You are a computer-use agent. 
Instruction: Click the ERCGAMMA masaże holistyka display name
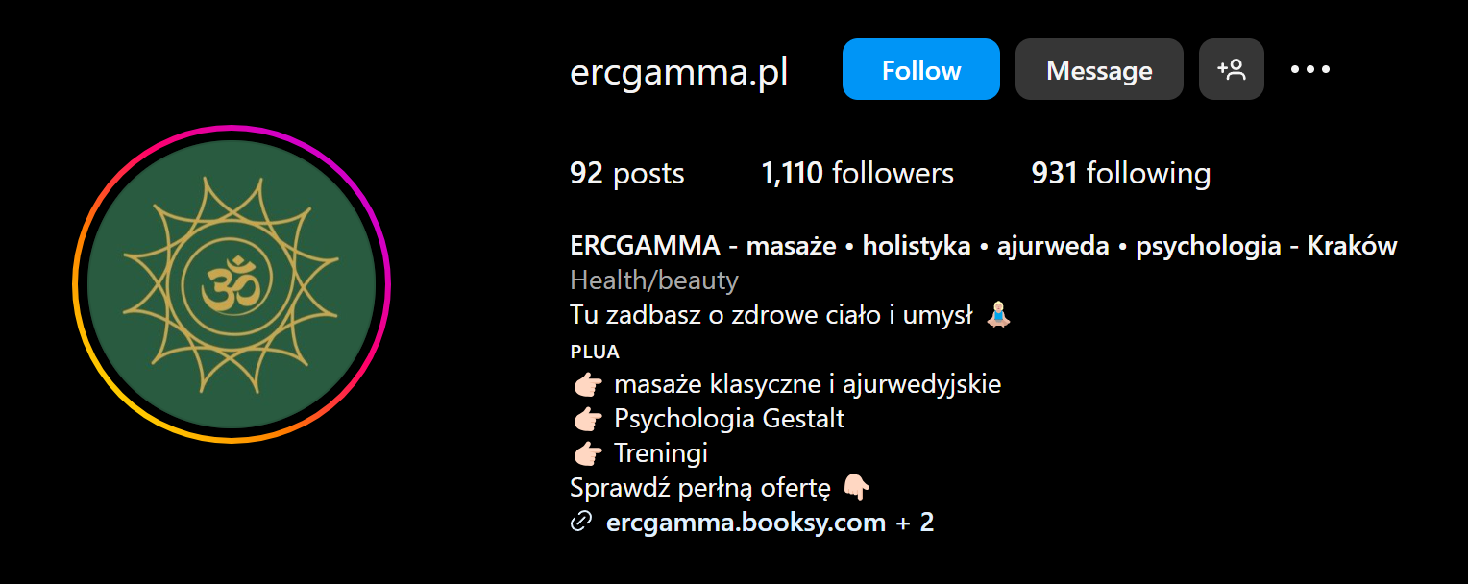point(984,246)
